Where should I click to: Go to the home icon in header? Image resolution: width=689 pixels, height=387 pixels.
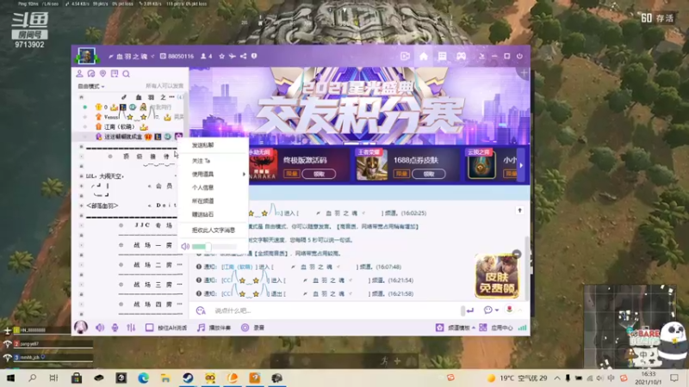tap(424, 56)
